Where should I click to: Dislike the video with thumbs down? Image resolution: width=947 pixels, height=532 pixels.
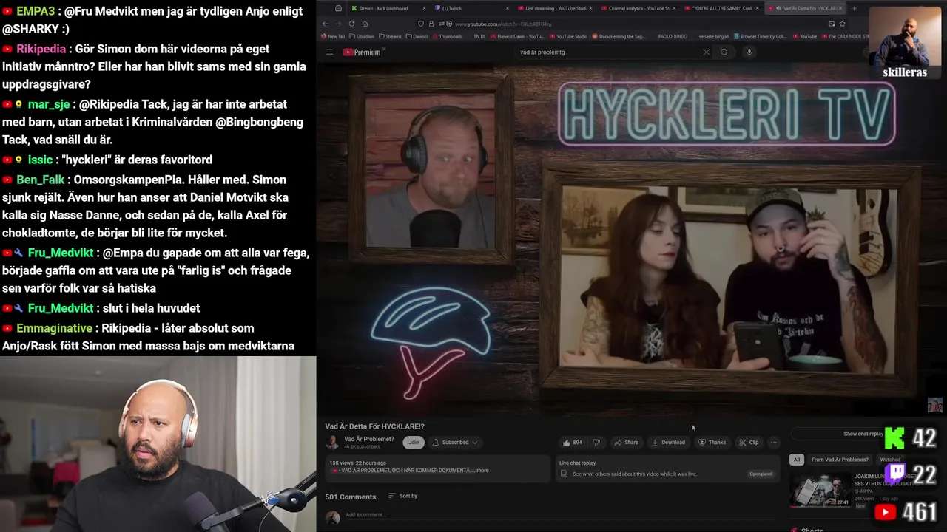click(x=596, y=443)
